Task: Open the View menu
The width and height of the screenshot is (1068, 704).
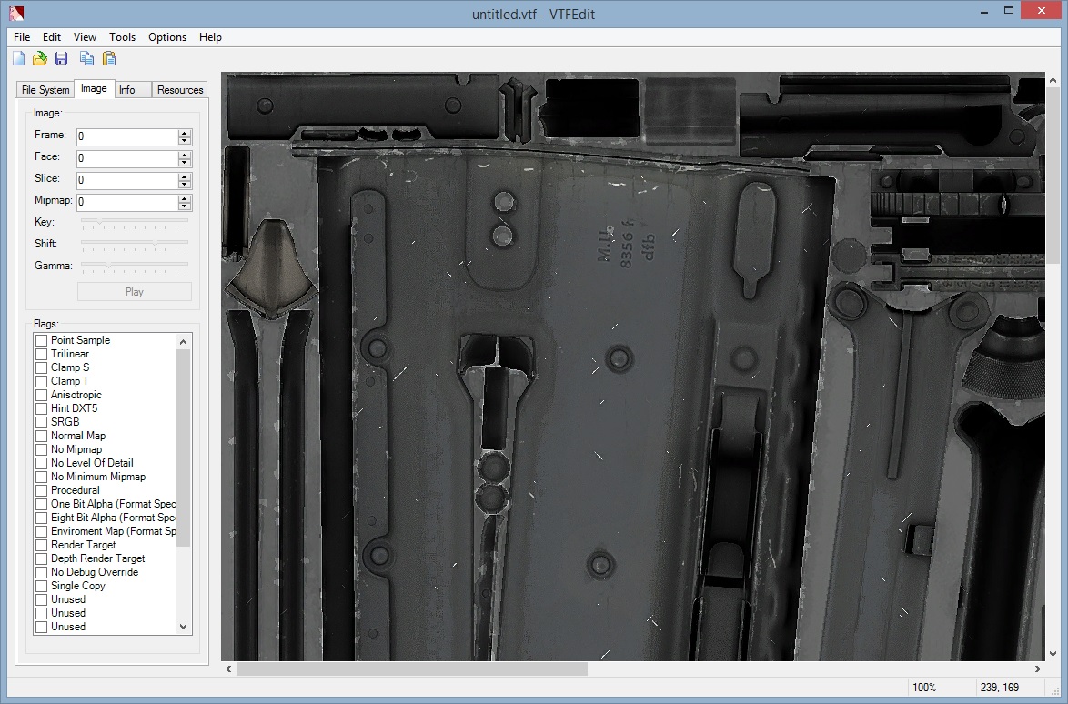Action: [86, 37]
